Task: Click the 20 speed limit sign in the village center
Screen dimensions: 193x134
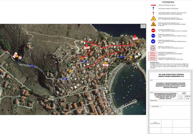Action: point(106,60)
